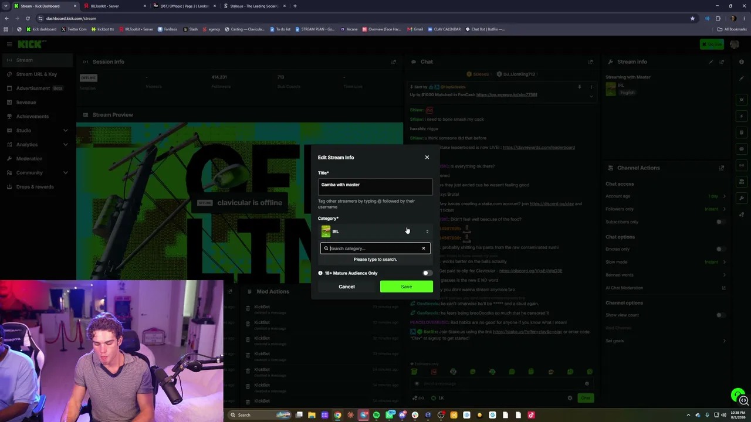This screenshot has height=422, width=751.
Task: Clear the category search box
Action: 424,249
